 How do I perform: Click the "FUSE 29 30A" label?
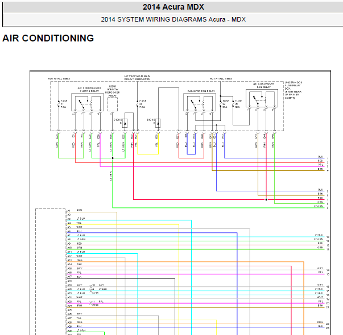coord(225,104)
